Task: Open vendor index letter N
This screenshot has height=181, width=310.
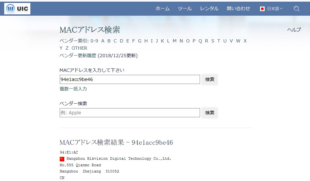Action: click(181, 41)
